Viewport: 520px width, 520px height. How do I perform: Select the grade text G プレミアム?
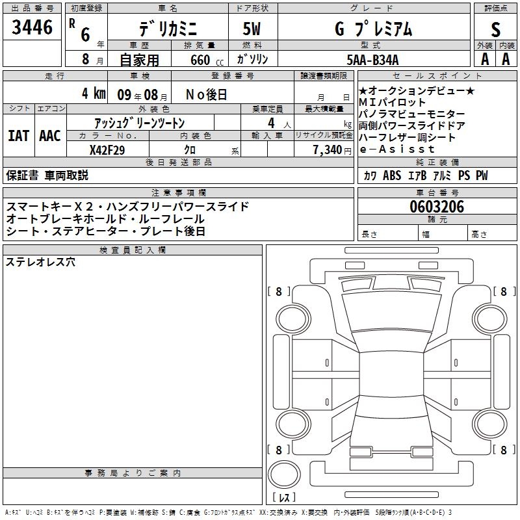374,29
